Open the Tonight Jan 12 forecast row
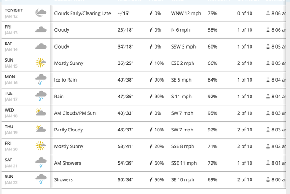290x194 pixels. click(x=144, y=13)
